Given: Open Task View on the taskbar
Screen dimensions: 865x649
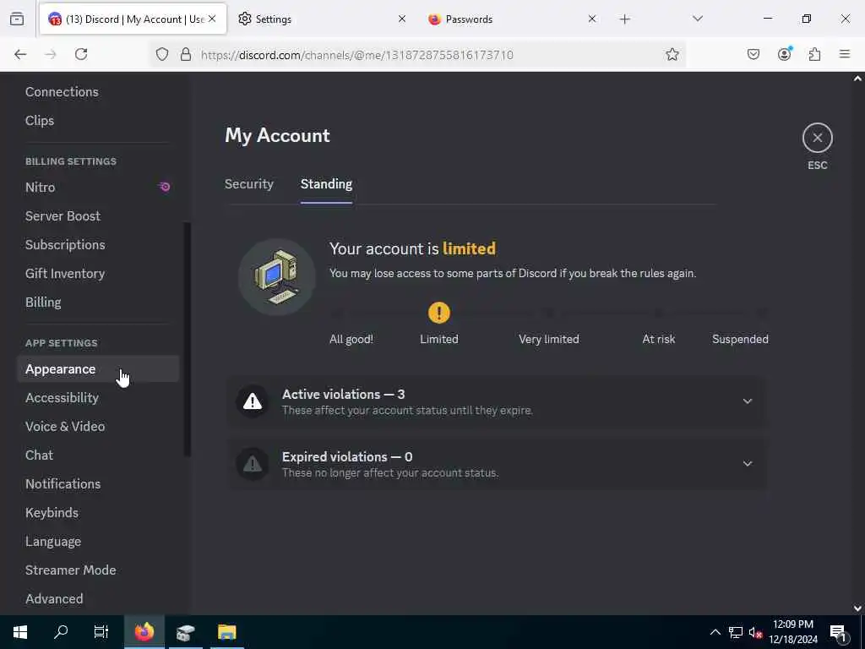Looking at the screenshot, I should pyautogui.click(x=101, y=632).
